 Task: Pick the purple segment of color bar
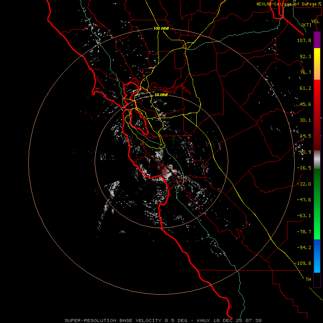(x=317, y=40)
